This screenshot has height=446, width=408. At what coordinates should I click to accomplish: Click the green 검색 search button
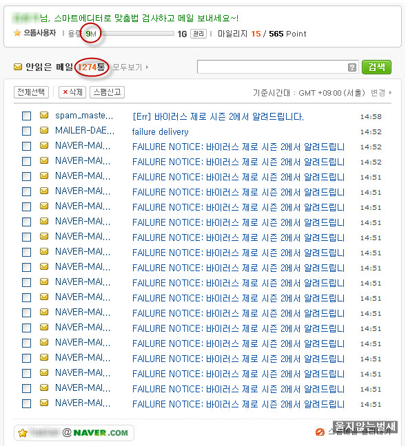pyautogui.click(x=376, y=67)
